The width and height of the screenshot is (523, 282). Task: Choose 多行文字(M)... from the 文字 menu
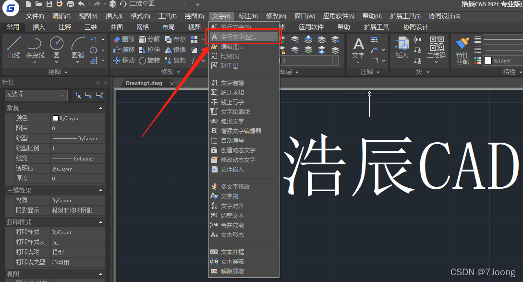coord(244,37)
